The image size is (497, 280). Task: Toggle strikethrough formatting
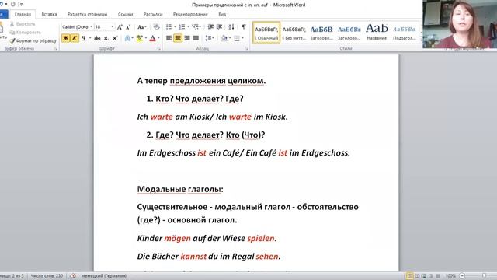(x=97, y=38)
